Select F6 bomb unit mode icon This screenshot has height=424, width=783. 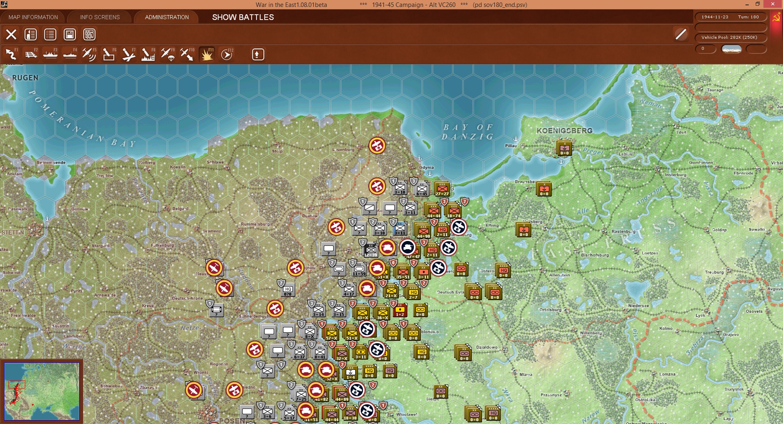[x=109, y=55]
